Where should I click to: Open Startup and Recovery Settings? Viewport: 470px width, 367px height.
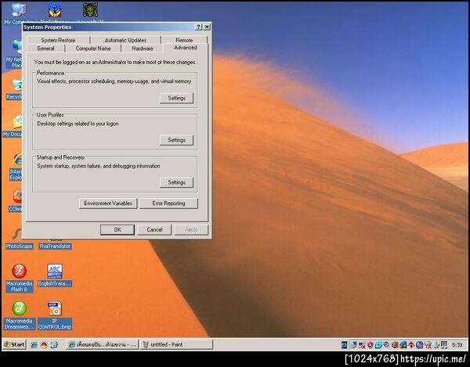coord(176,182)
